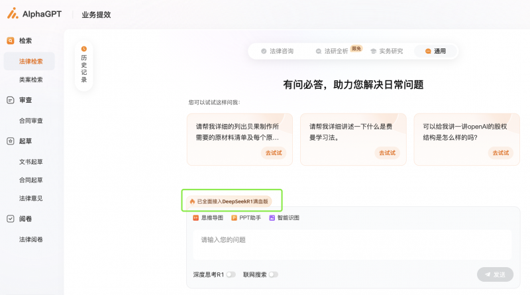The image size is (530, 295).
Task: Click the AlphaGPT logo icon
Action: [13, 13]
